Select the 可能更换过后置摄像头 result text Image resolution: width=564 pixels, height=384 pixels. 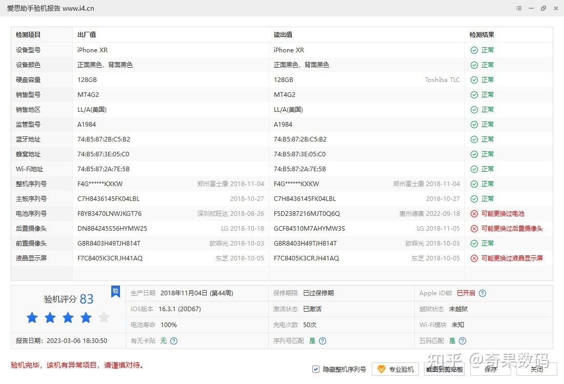click(512, 228)
